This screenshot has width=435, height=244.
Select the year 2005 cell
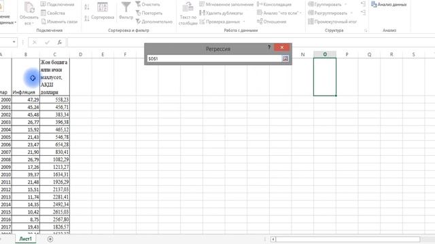pos(5,137)
